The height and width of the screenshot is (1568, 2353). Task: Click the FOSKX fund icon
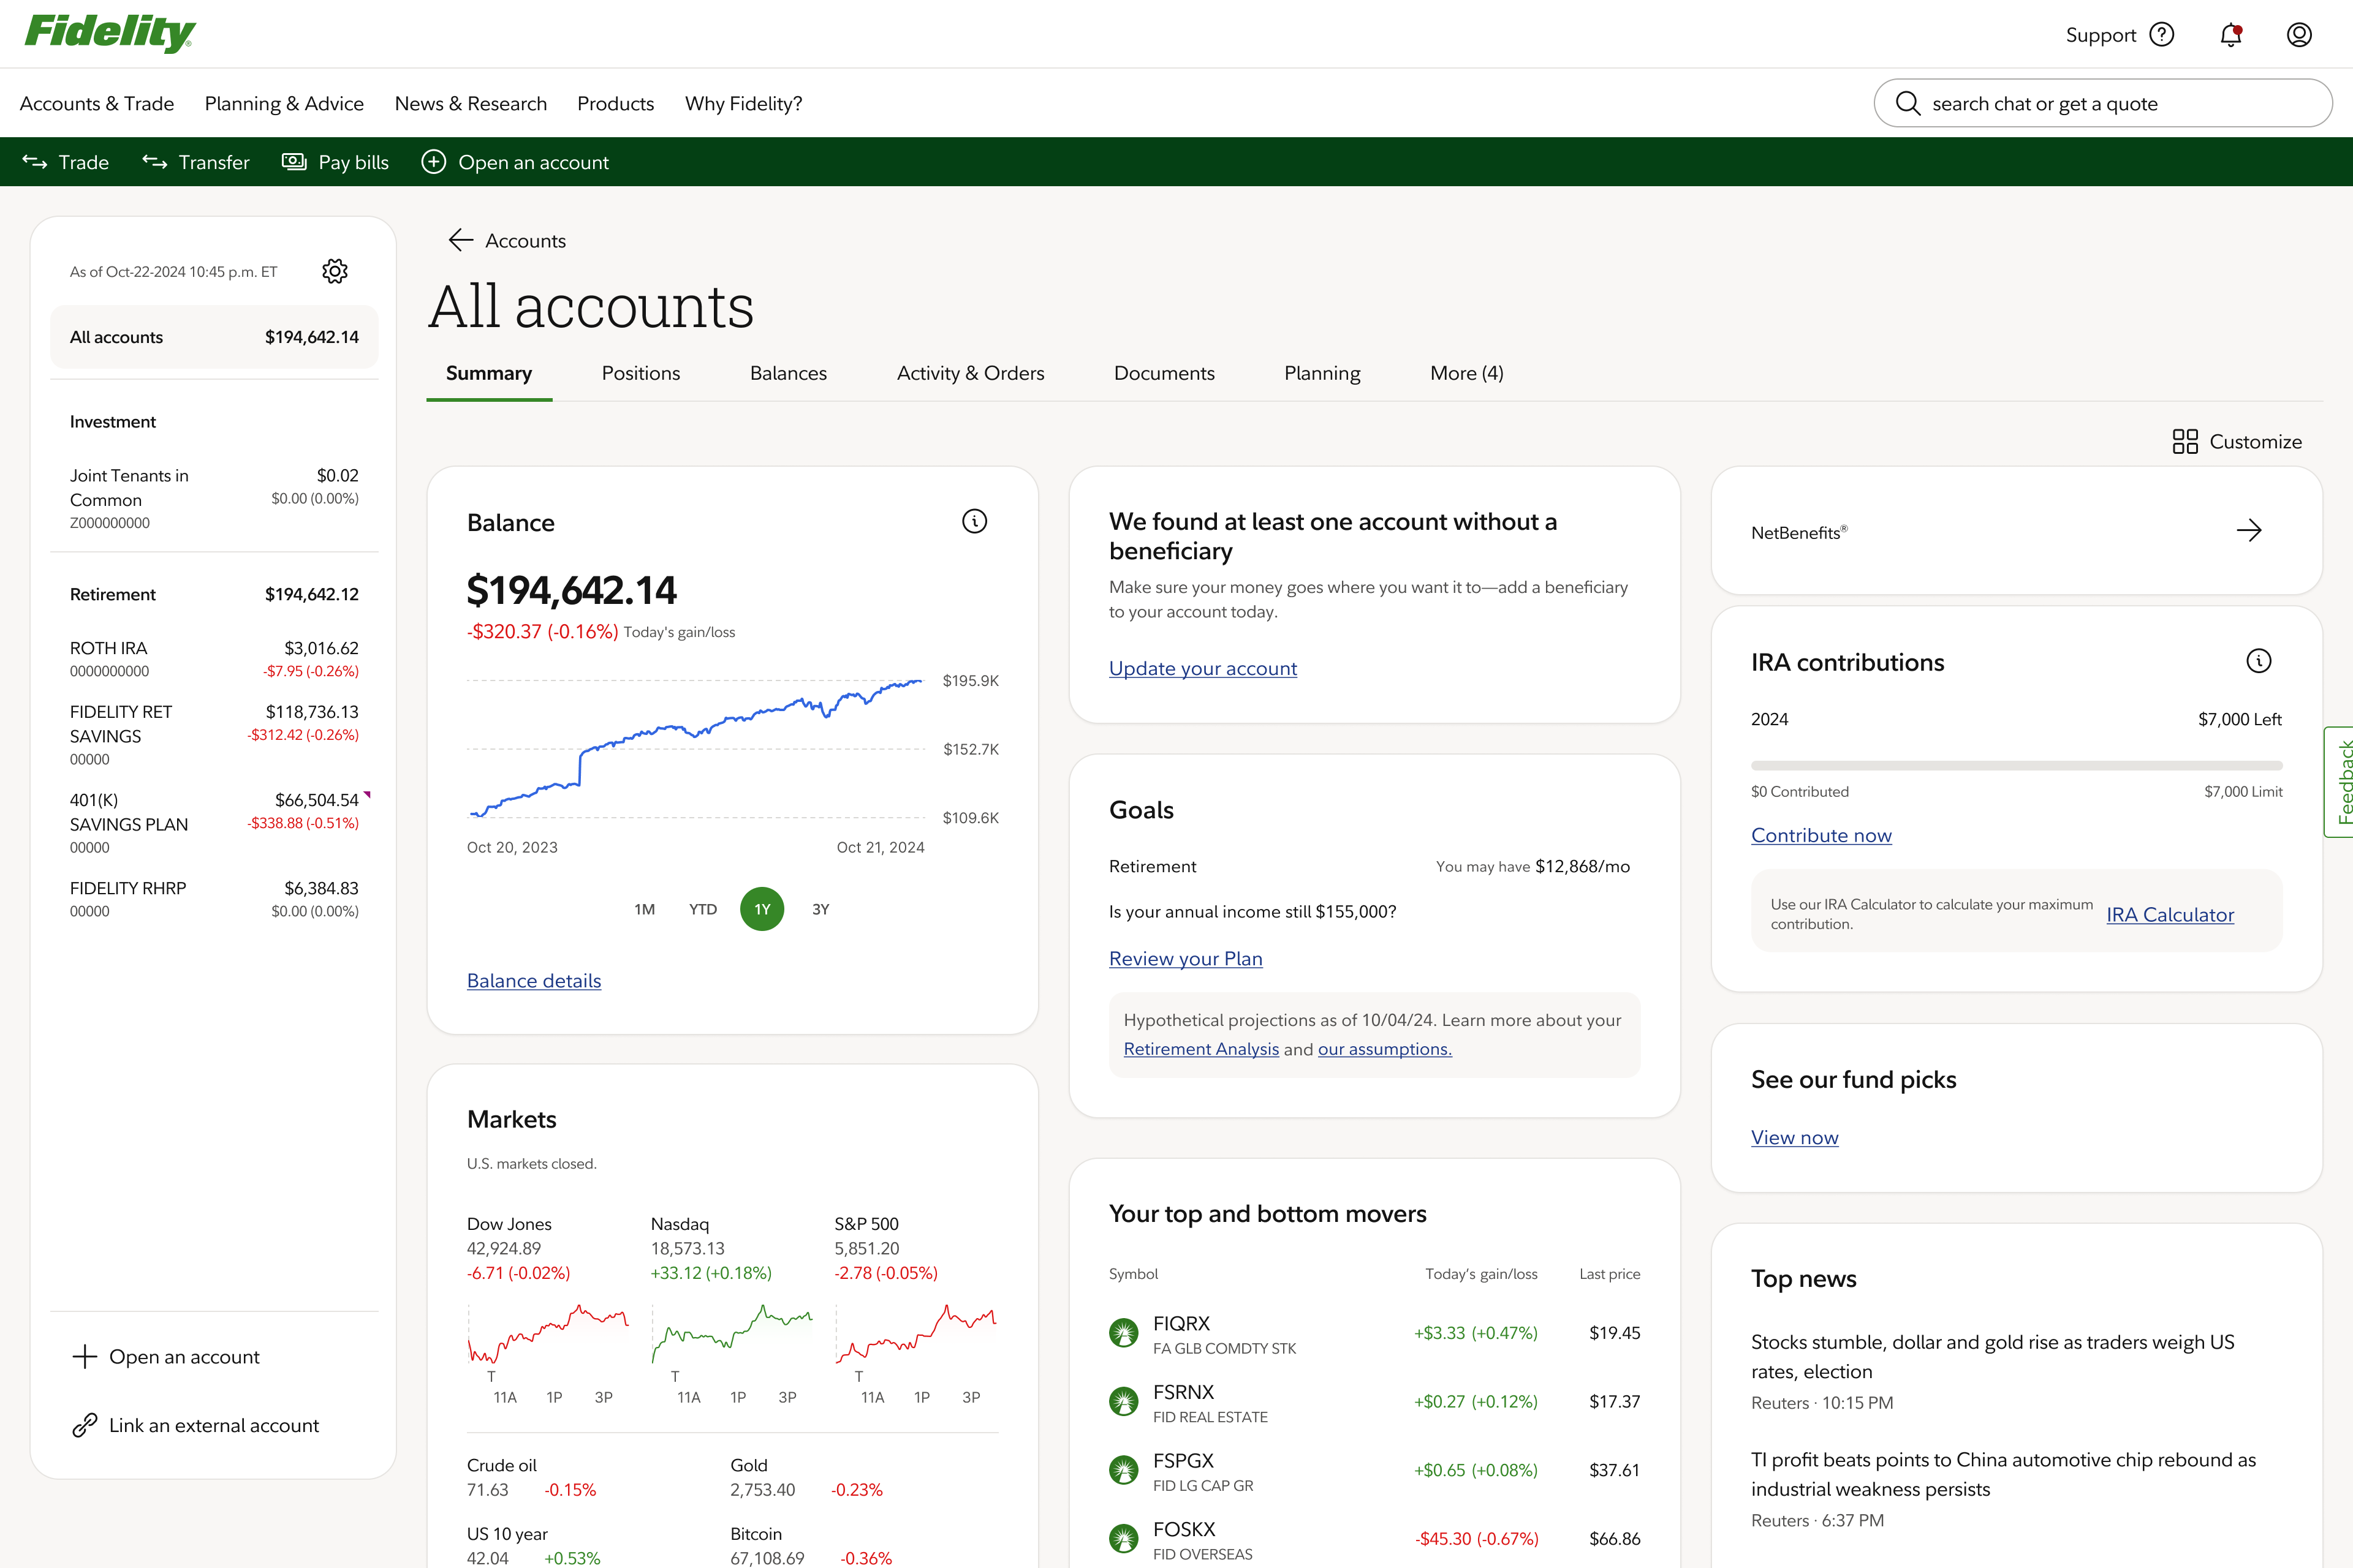(x=1123, y=1539)
